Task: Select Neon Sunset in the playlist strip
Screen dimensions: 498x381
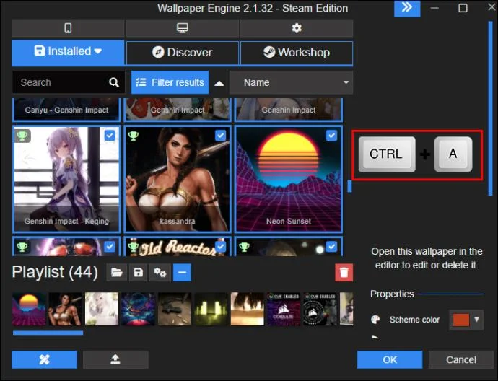Action: (29, 310)
